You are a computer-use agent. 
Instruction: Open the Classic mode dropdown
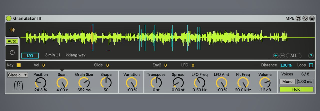[x=18, y=75]
